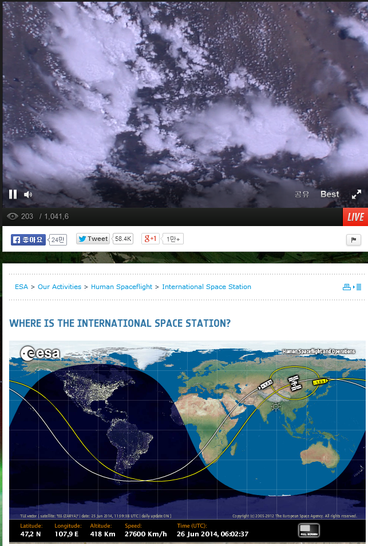
Task: Click the share (공유) button on video
Action: point(302,194)
